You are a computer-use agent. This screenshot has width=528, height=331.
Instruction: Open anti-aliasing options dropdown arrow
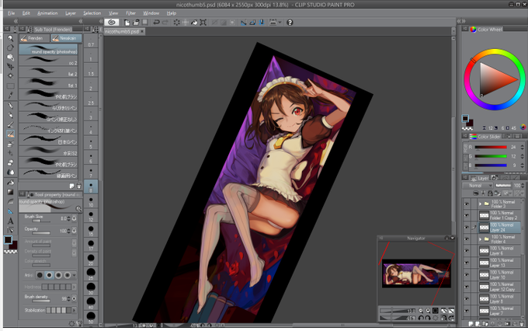[x=74, y=275]
